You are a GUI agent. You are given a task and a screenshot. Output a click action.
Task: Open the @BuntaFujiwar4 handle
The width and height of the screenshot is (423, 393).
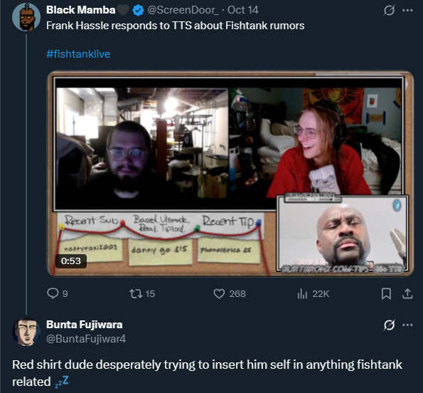[x=86, y=339]
